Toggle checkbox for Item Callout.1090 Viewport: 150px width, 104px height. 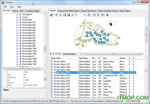coord(51,95)
